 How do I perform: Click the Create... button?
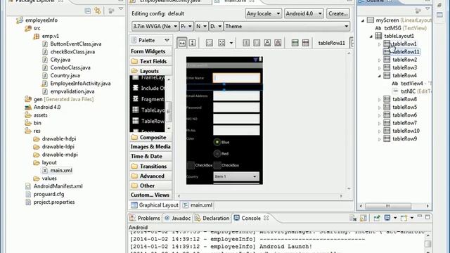coord(338,13)
